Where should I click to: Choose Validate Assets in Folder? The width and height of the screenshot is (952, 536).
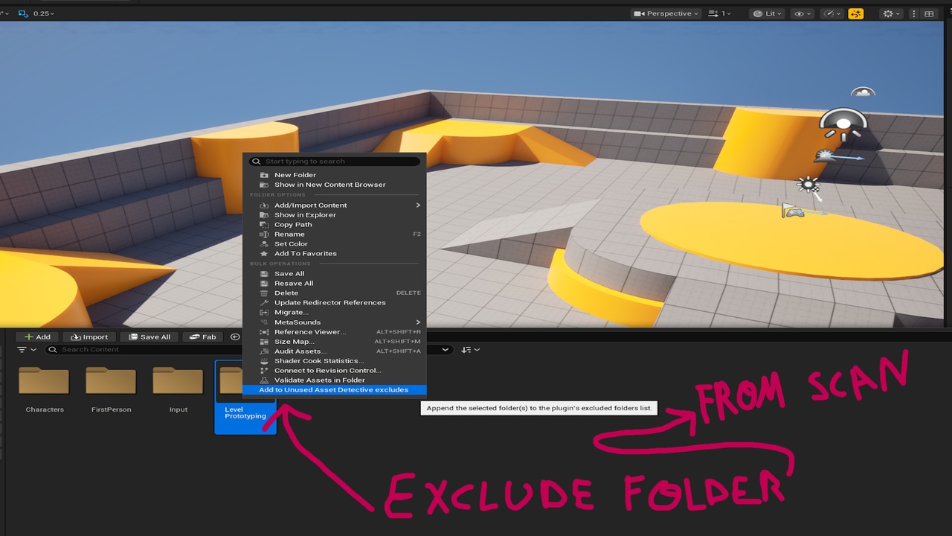pyautogui.click(x=335, y=380)
